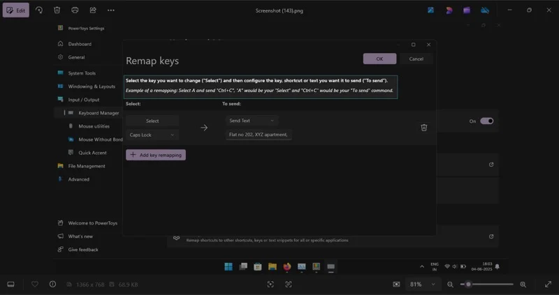Screen dimensions: 559x295
Task: Click the scan text icon in bottom bar
Action: pos(289,285)
